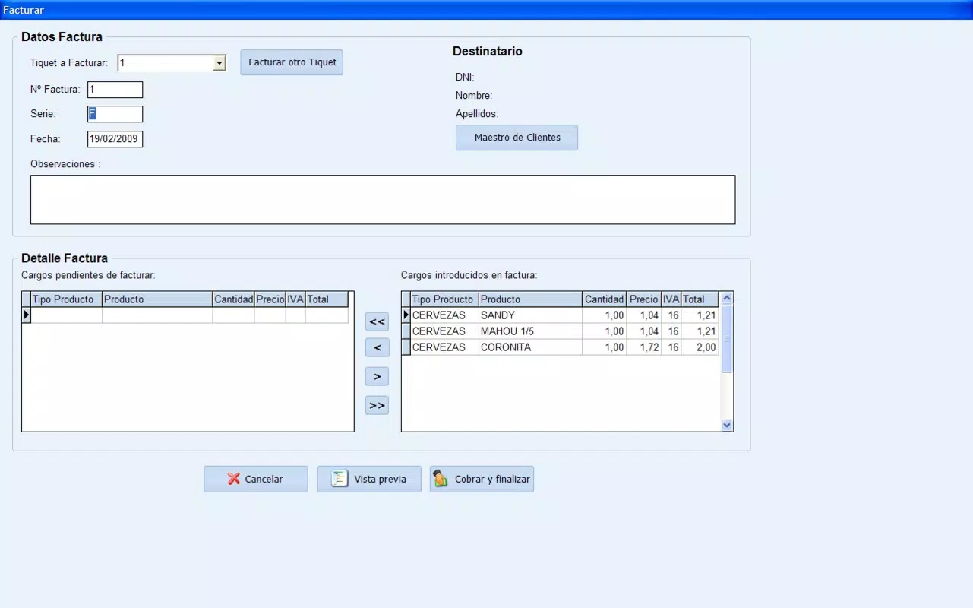Click the Nº Factura input field
This screenshot has height=608, width=973.
[115, 90]
